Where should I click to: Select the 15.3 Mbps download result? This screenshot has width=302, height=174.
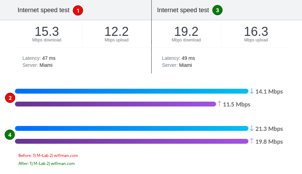(47, 34)
